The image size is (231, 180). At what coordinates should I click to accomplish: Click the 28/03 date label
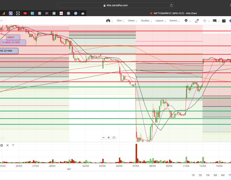pos(52,166)
